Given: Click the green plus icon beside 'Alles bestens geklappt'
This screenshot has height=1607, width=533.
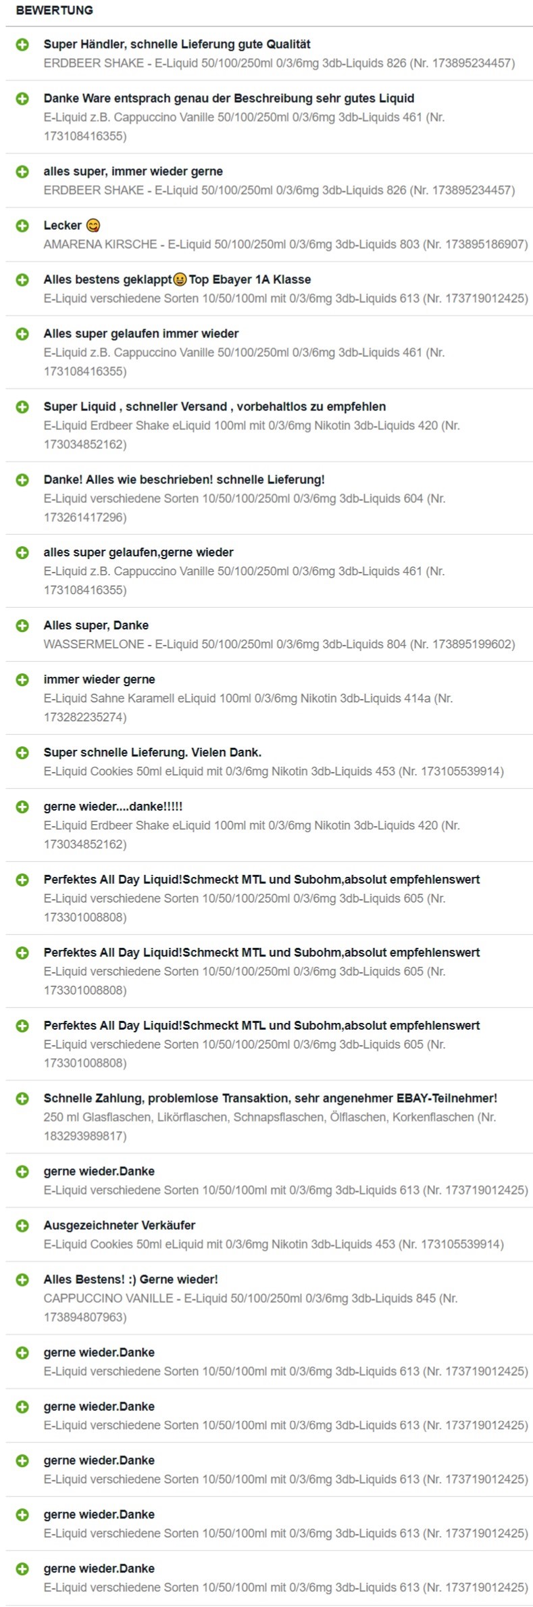Looking at the screenshot, I should (x=22, y=280).
